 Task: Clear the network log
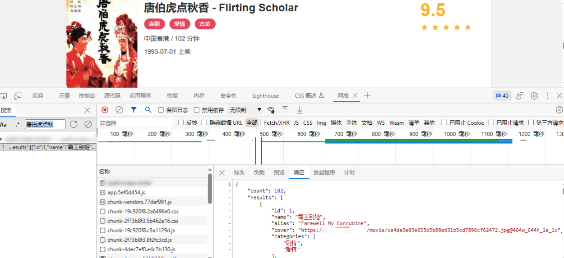119,110
